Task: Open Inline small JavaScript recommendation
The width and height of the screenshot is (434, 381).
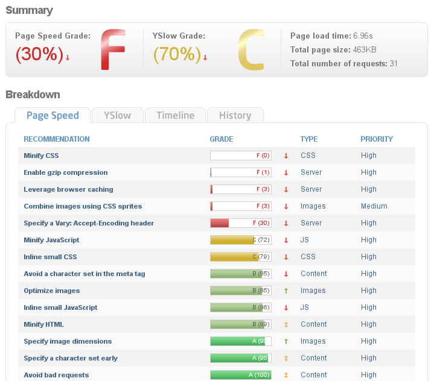Action: [x=60, y=307]
